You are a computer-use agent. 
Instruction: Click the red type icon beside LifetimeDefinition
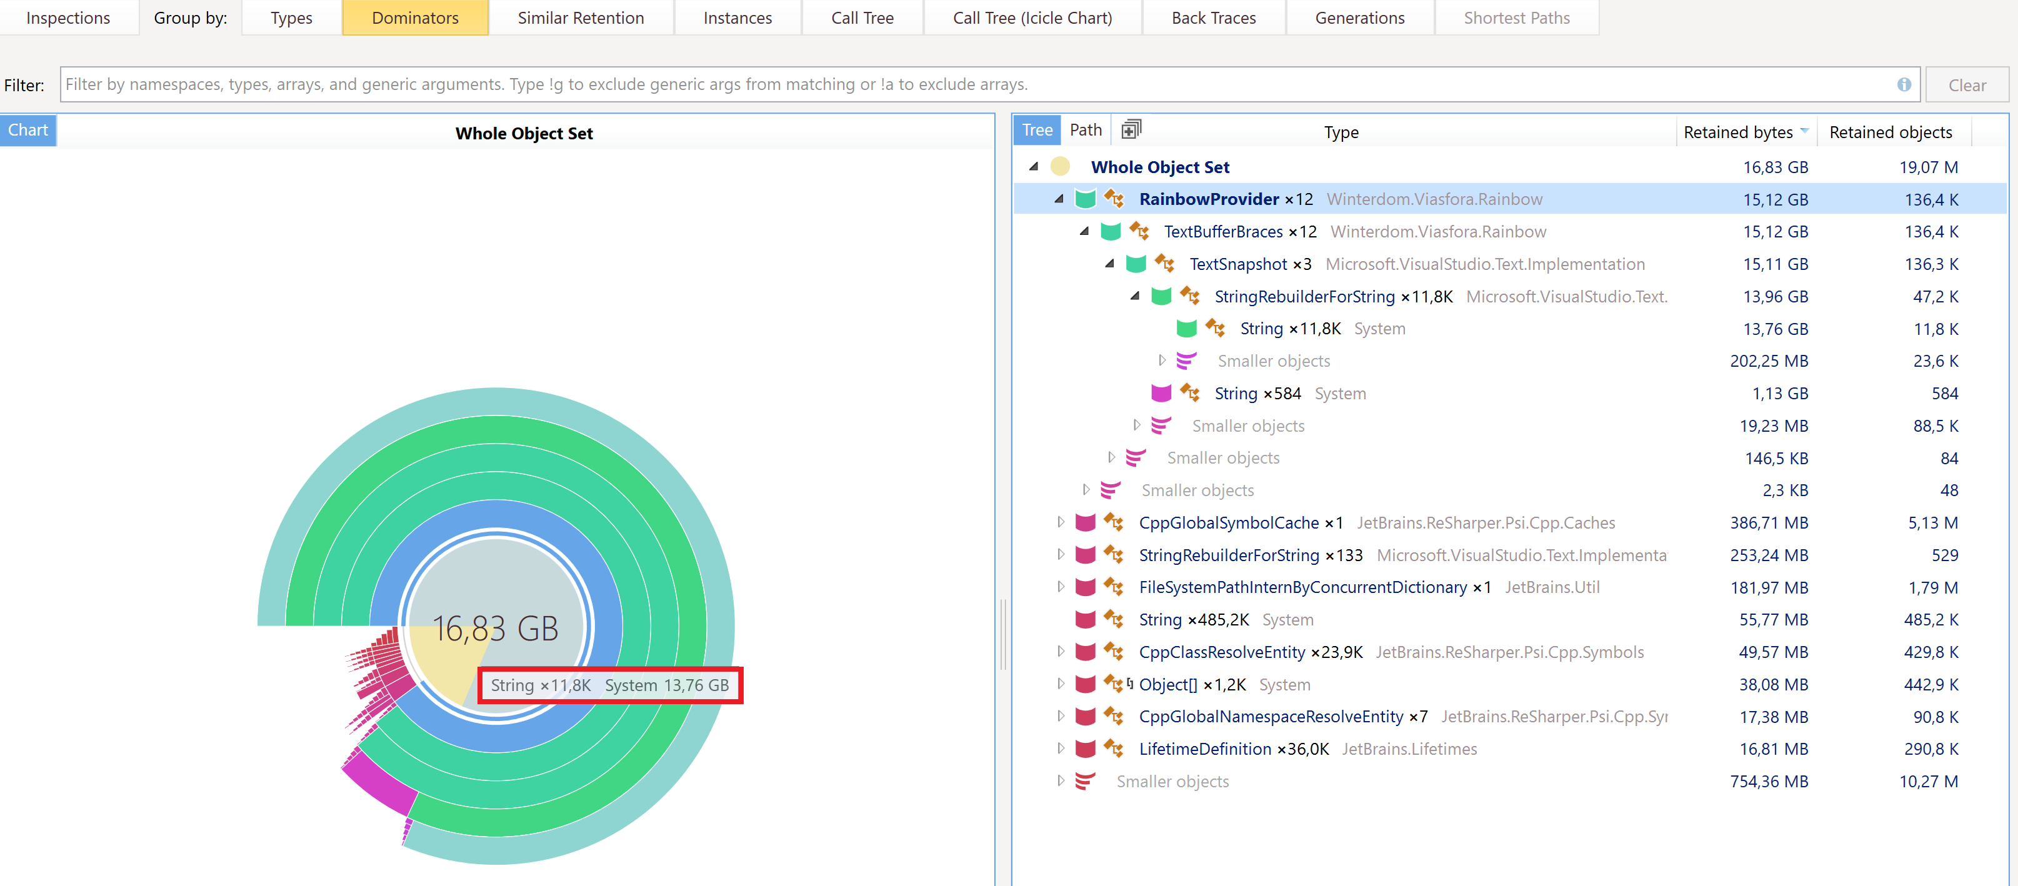pyautogui.click(x=1086, y=749)
